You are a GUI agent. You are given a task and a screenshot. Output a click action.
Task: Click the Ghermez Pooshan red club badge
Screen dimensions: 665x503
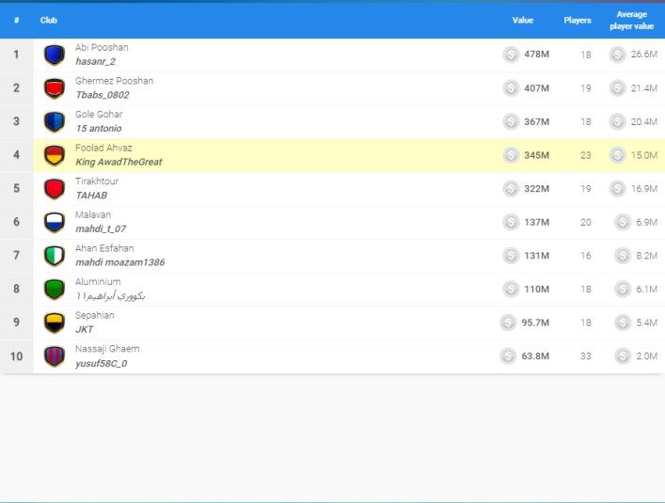coord(55,88)
